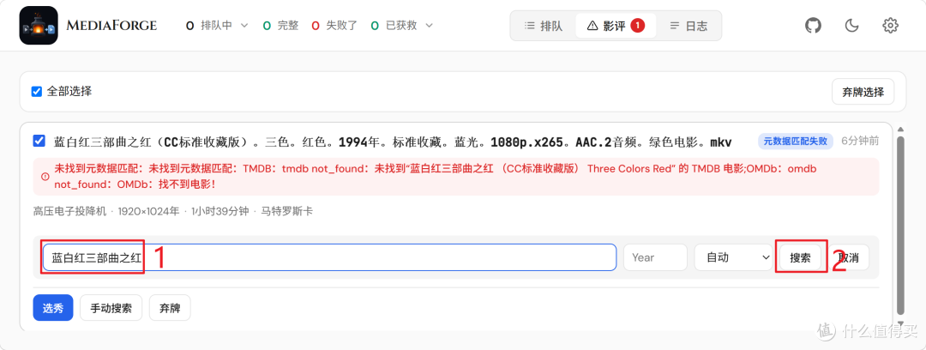Image resolution: width=926 pixels, height=350 pixels.
Task: Click the MediaForge title text
Action: pos(111,26)
